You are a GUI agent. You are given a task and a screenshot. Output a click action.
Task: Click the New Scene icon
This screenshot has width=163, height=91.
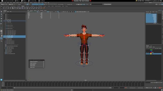pyautogui.click(x=9, y=4)
